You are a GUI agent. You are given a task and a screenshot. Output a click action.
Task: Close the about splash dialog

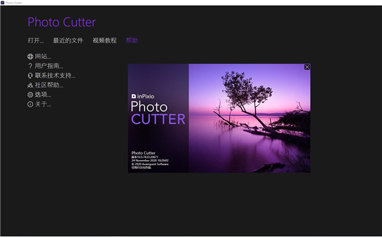[307, 67]
